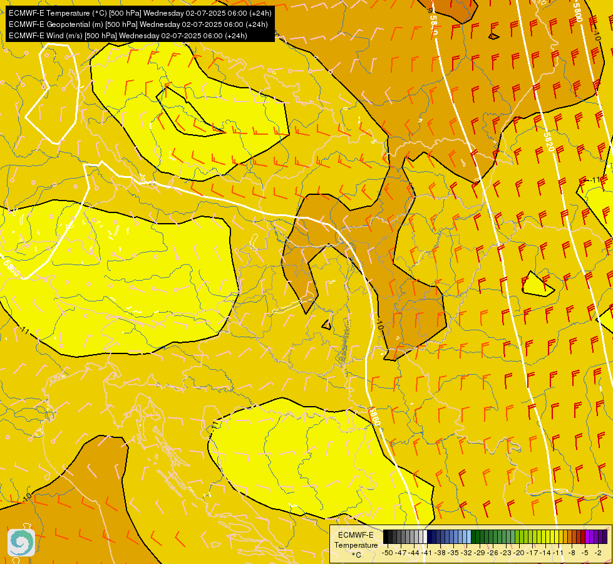
Task: Click the 5820 geopotential contour label
Action: pos(549,142)
